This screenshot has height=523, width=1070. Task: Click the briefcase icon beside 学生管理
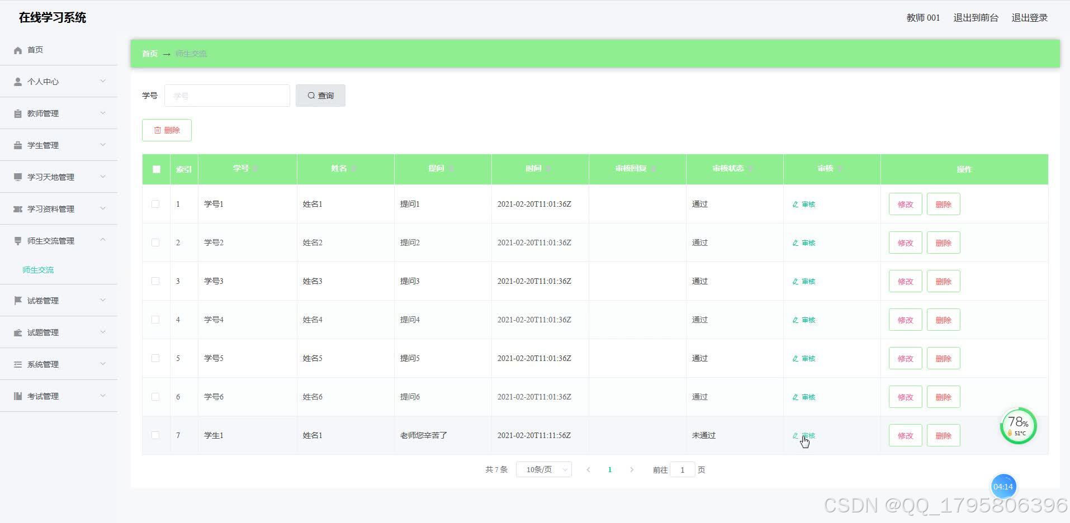click(18, 145)
